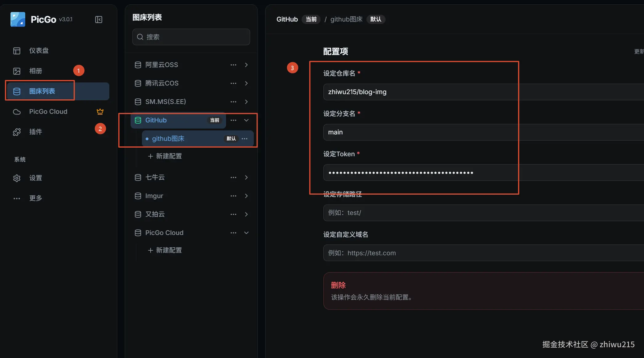Expand the 又拍云 host entry
Image resolution: width=644 pixels, height=358 pixels.
click(246, 214)
